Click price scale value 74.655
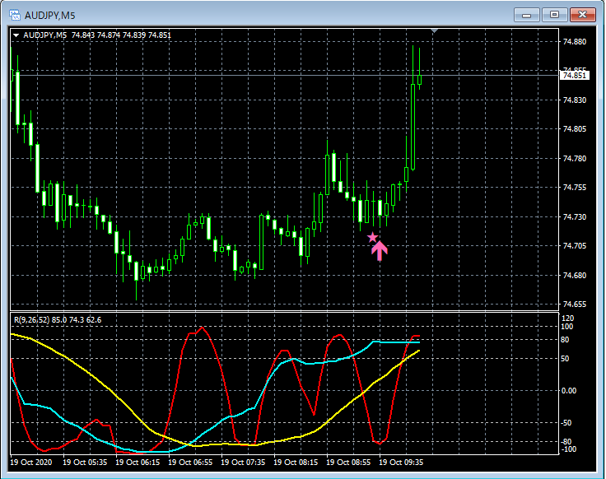The width and height of the screenshot is (606, 479). pyautogui.click(x=575, y=305)
